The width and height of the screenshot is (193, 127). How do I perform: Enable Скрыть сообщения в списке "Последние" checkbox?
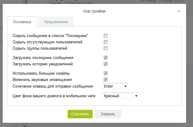(x=106, y=36)
